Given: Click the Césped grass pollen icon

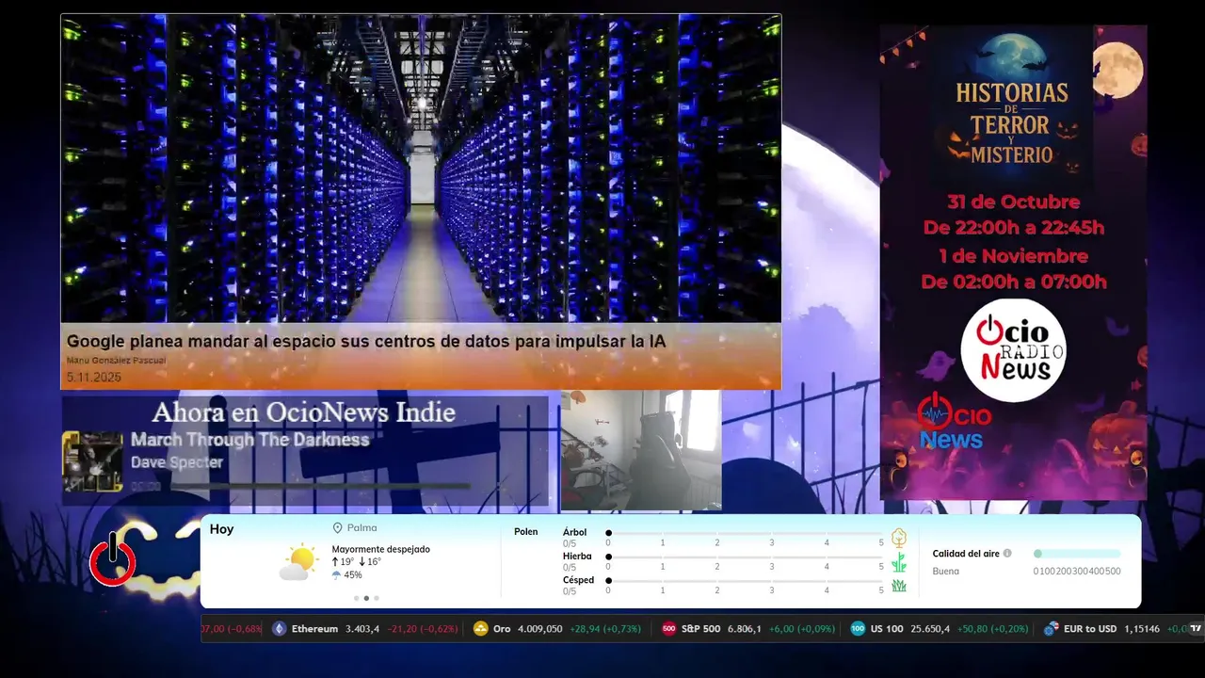Looking at the screenshot, I should coord(899,586).
